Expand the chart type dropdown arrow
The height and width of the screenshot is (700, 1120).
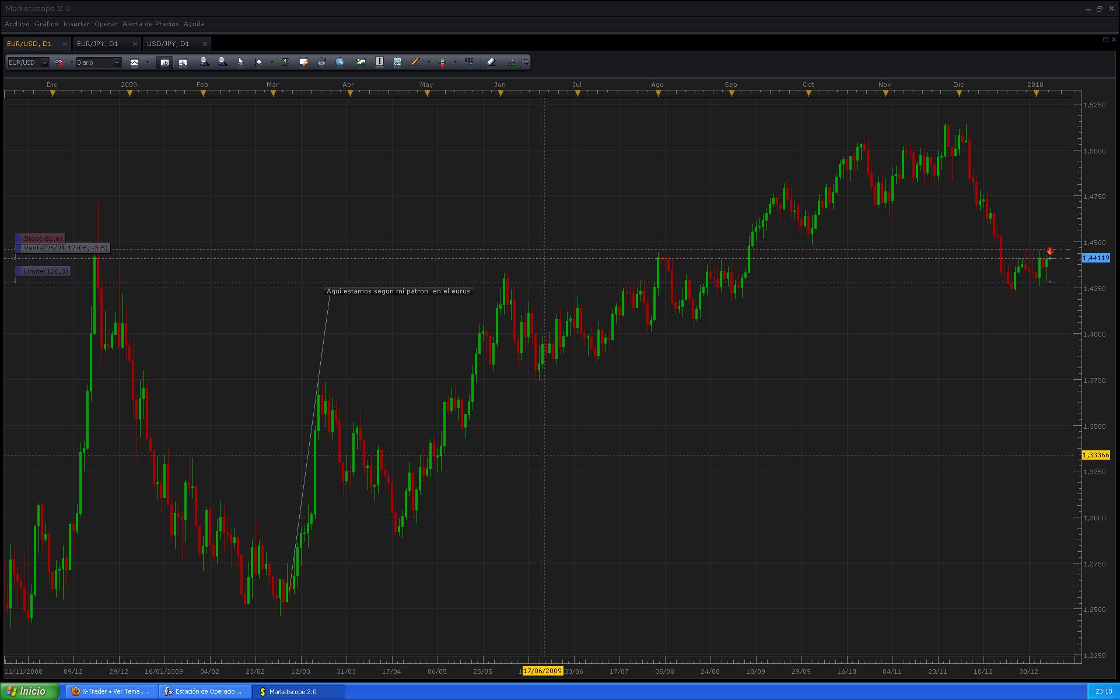(148, 62)
